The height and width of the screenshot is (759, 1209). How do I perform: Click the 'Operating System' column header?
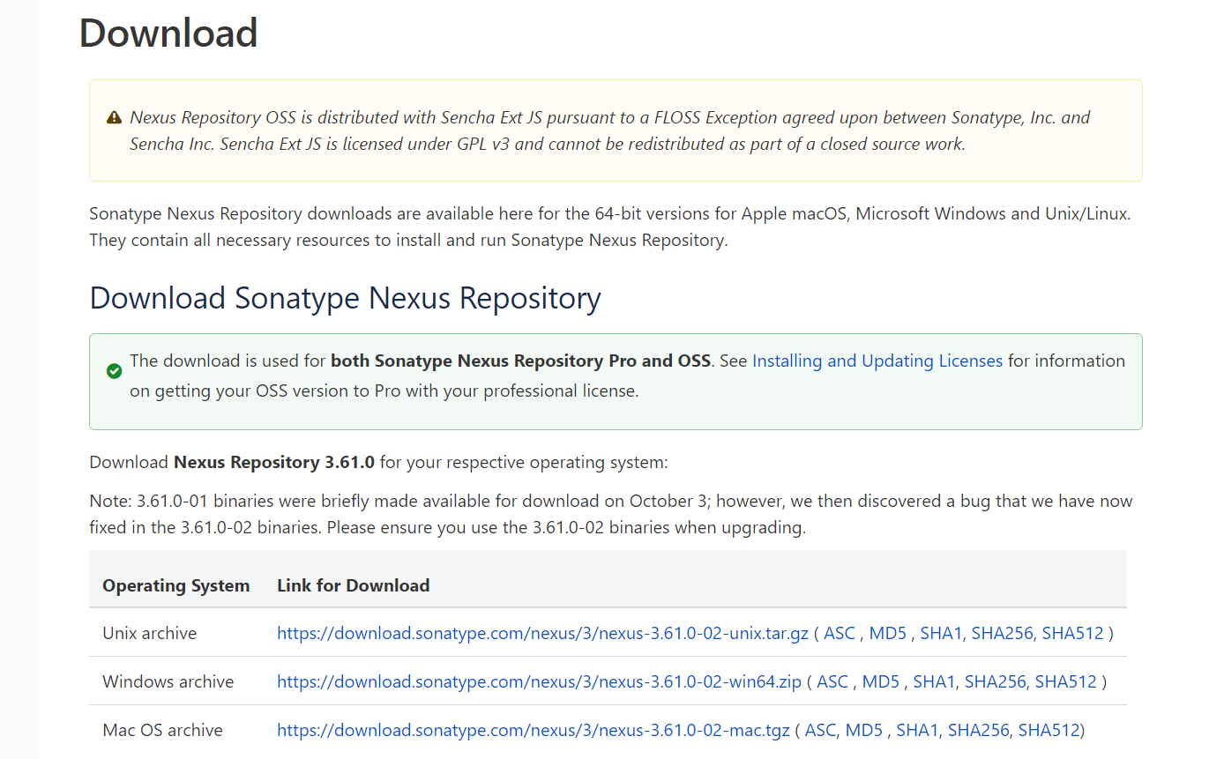175,585
